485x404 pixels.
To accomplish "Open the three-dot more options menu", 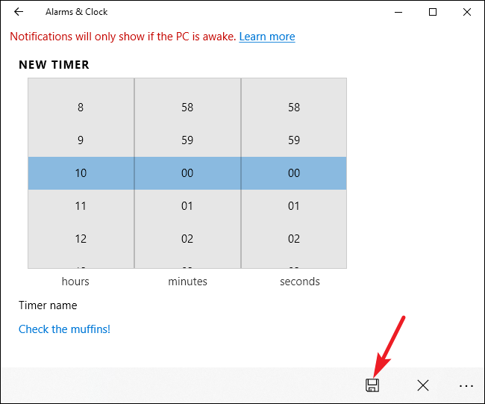I will [x=466, y=385].
